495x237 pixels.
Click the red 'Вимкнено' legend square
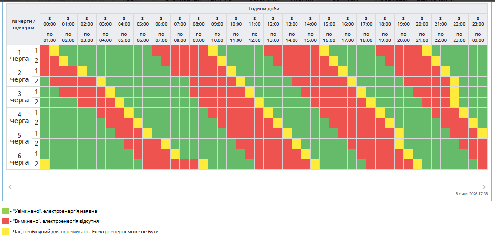pos(5,221)
